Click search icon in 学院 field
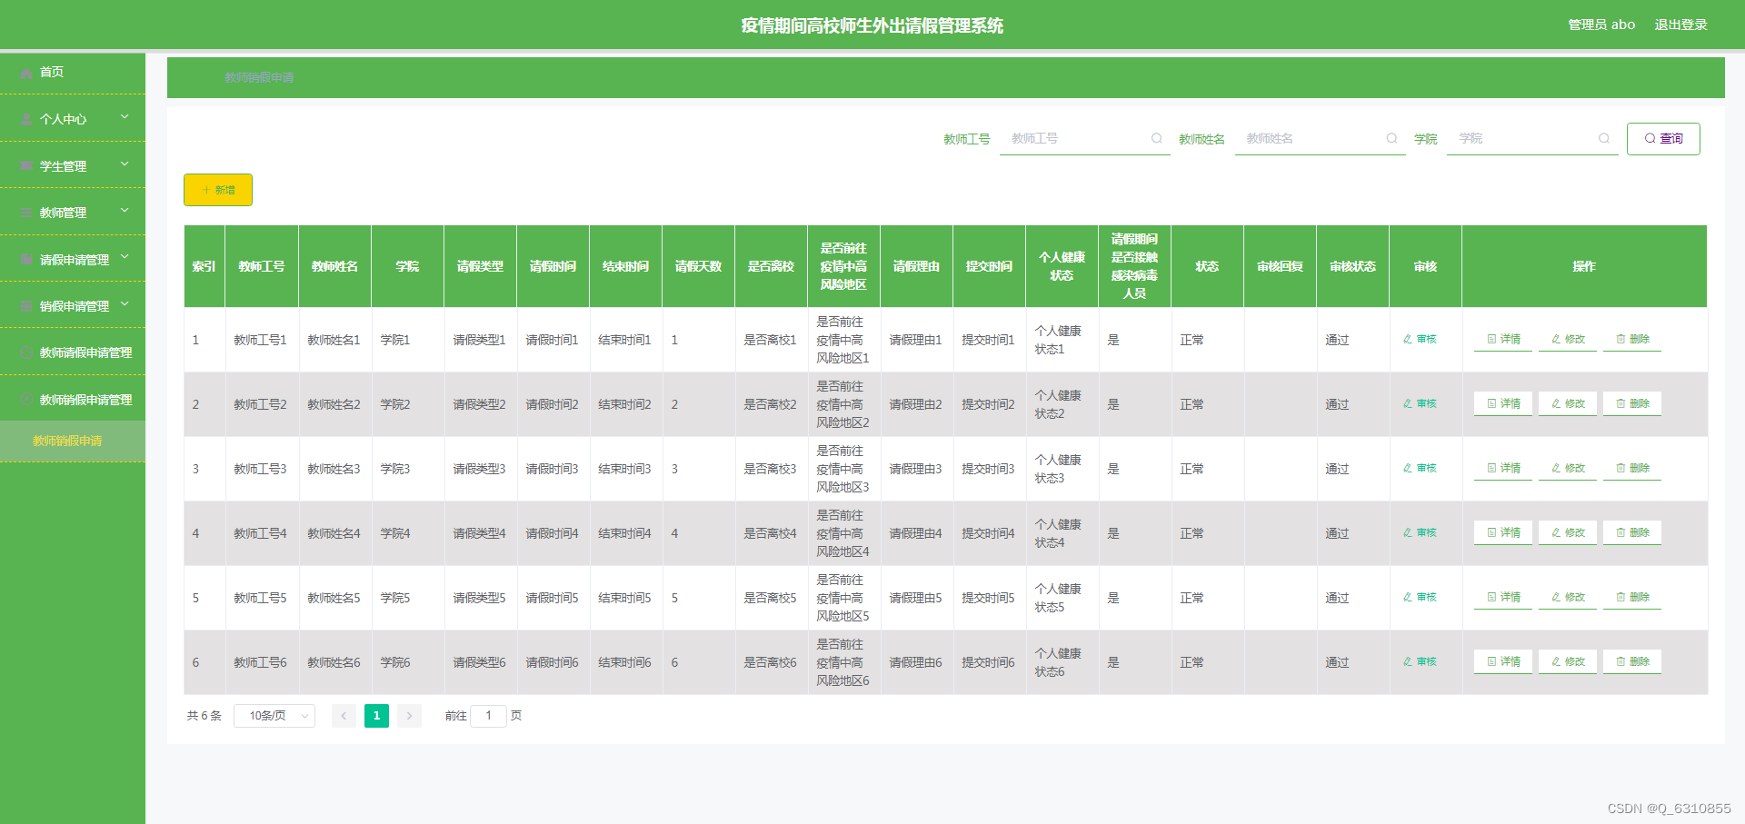This screenshot has width=1745, height=824. coord(1604,139)
